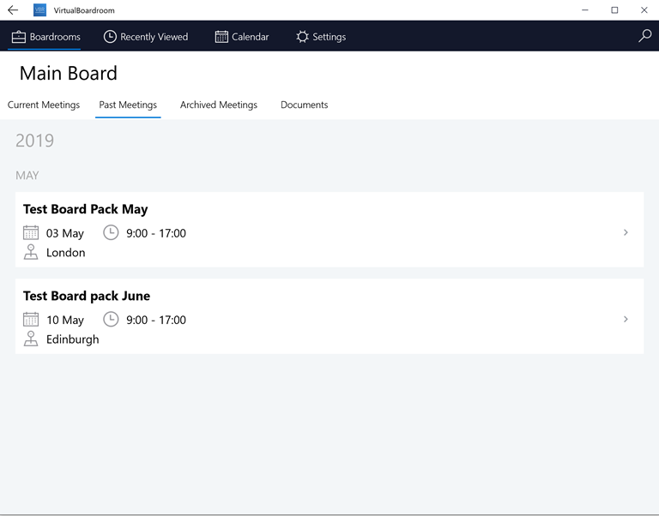The image size is (659, 516).
Task: Expand Test Board Pack May chevron
Action: pos(626,232)
